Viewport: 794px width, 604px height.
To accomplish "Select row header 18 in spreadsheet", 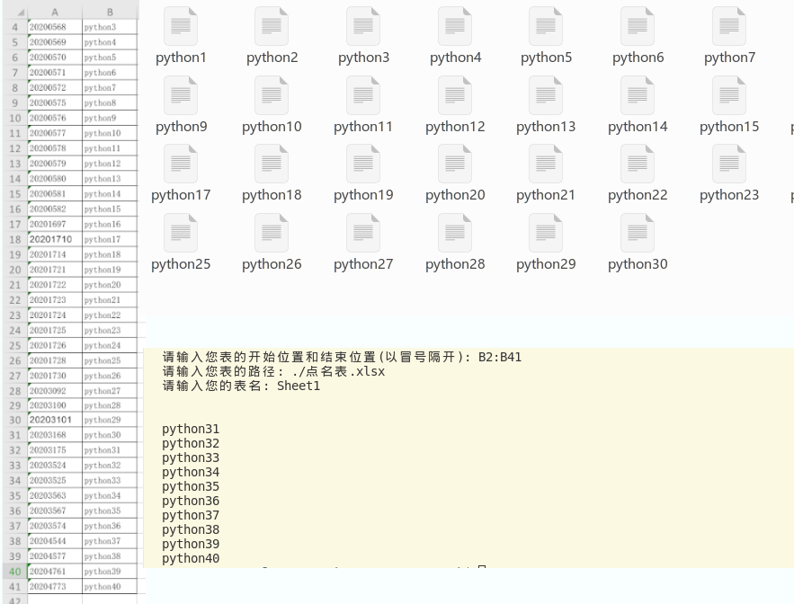I will (14, 239).
